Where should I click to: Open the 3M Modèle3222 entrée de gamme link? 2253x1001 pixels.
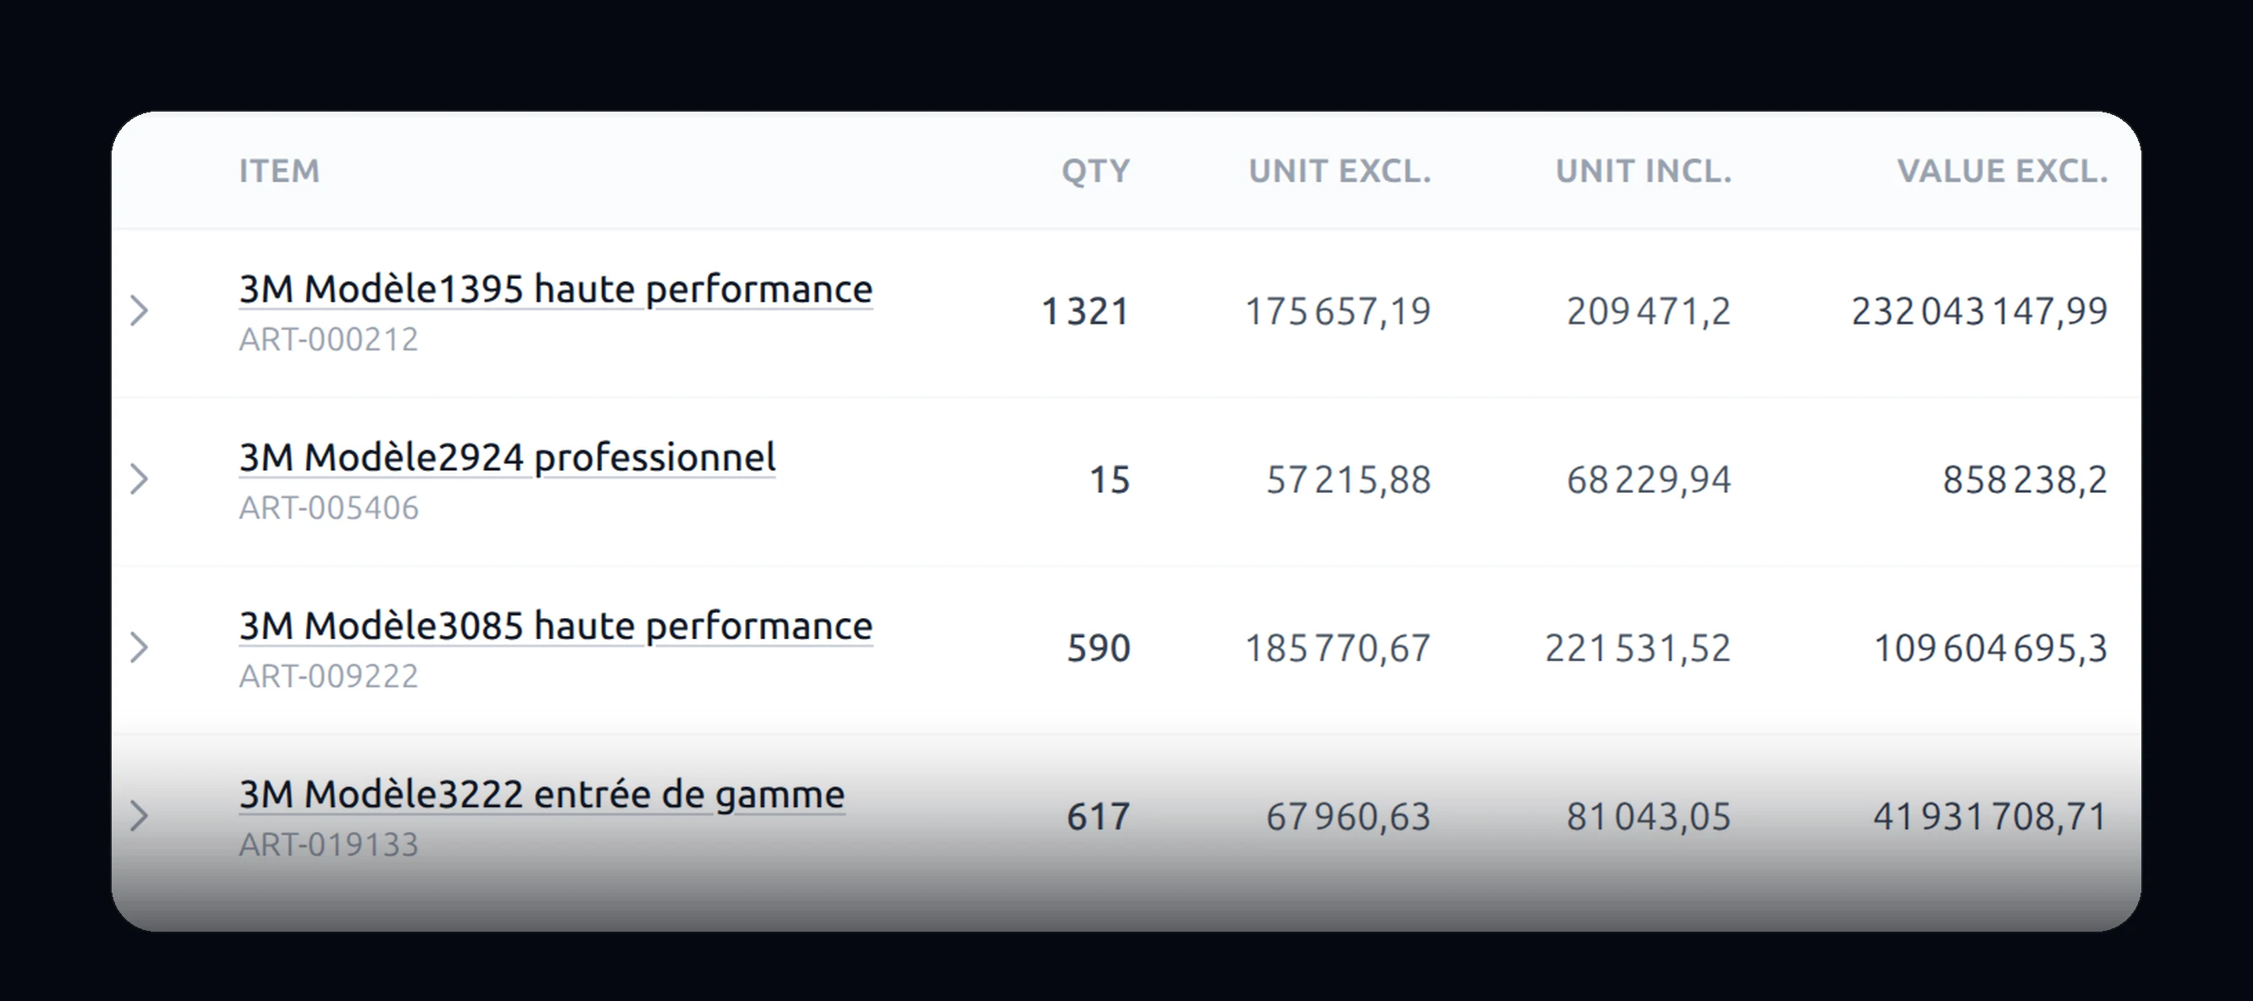point(541,795)
